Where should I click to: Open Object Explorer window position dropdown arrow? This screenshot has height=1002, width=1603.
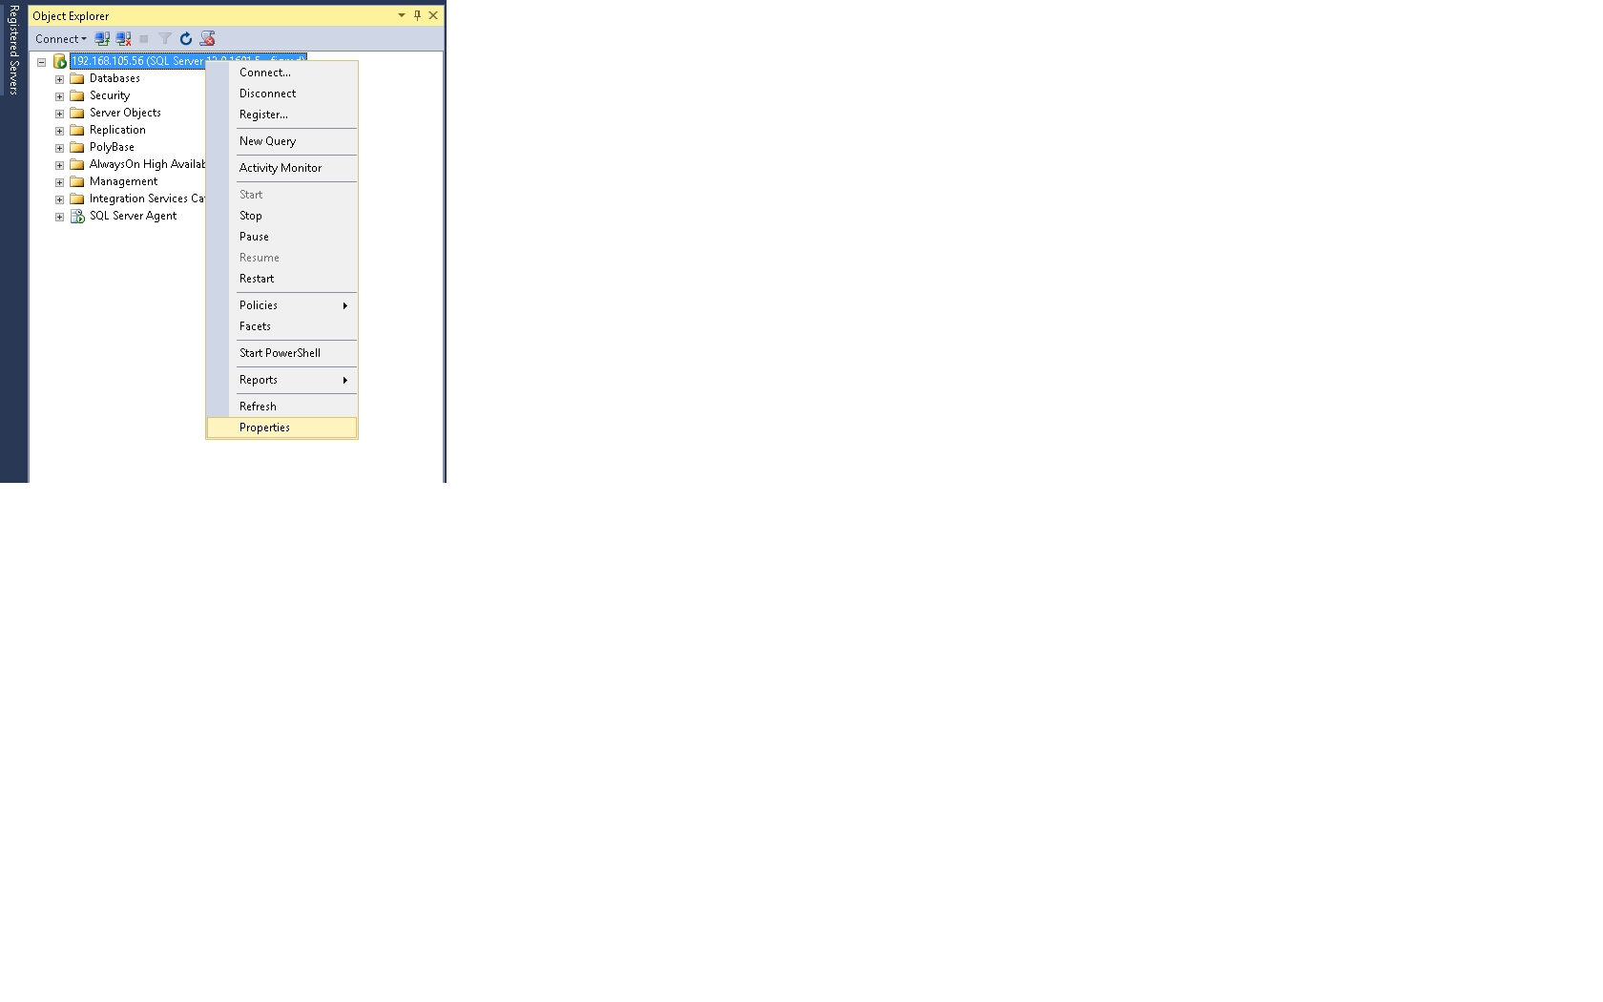coord(402,15)
